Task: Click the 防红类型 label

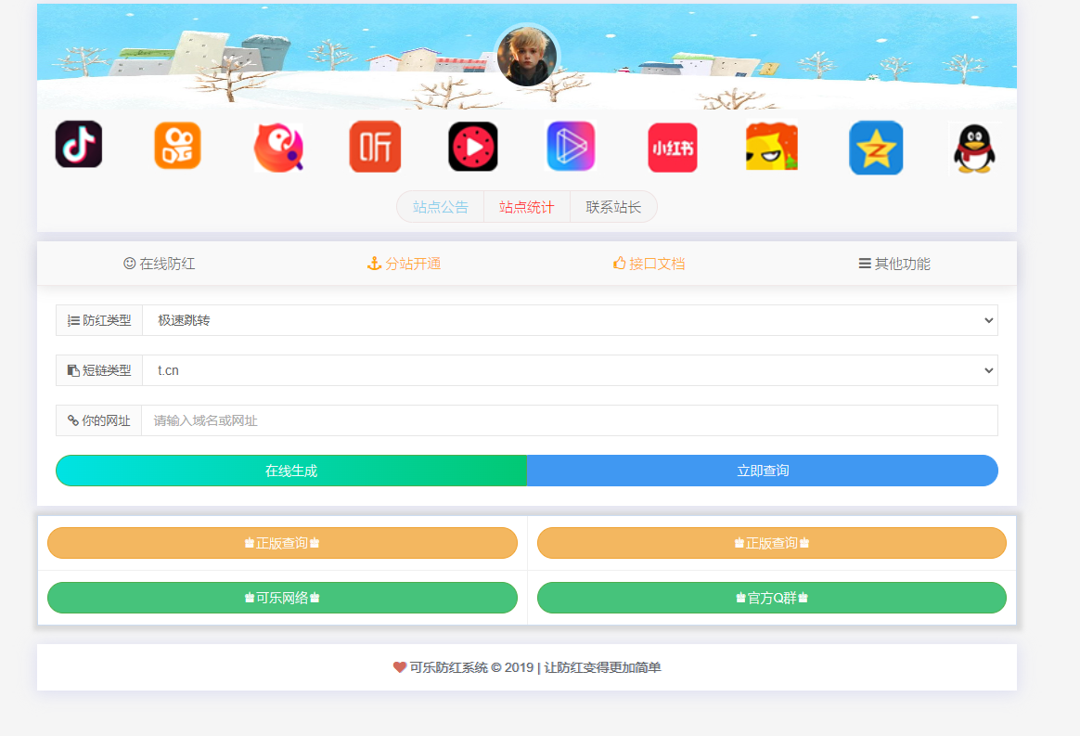Action: click(x=99, y=320)
